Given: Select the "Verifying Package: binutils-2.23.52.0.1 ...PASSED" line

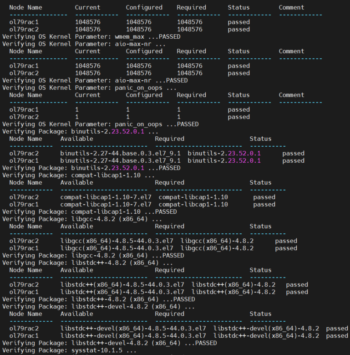Looking at the screenshot, I should pos(91,168).
